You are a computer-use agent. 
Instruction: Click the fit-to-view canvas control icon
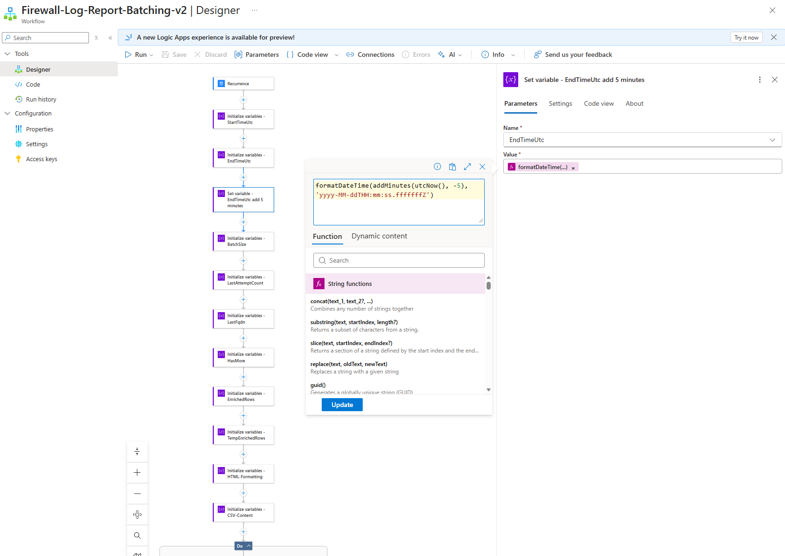[137, 515]
